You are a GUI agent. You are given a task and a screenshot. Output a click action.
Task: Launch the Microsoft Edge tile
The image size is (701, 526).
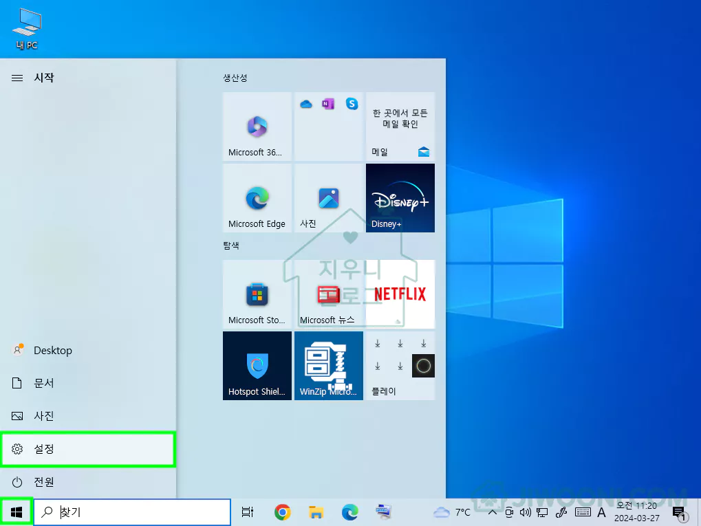click(257, 198)
